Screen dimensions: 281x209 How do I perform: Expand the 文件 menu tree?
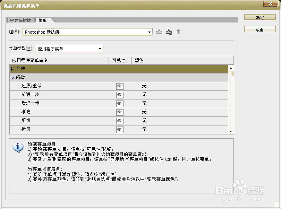click(x=13, y=68)
